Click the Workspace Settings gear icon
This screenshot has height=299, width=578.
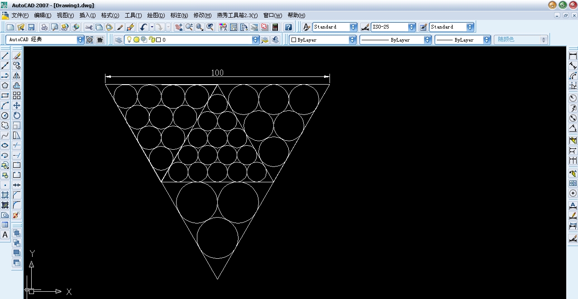(x=90, y=40)
